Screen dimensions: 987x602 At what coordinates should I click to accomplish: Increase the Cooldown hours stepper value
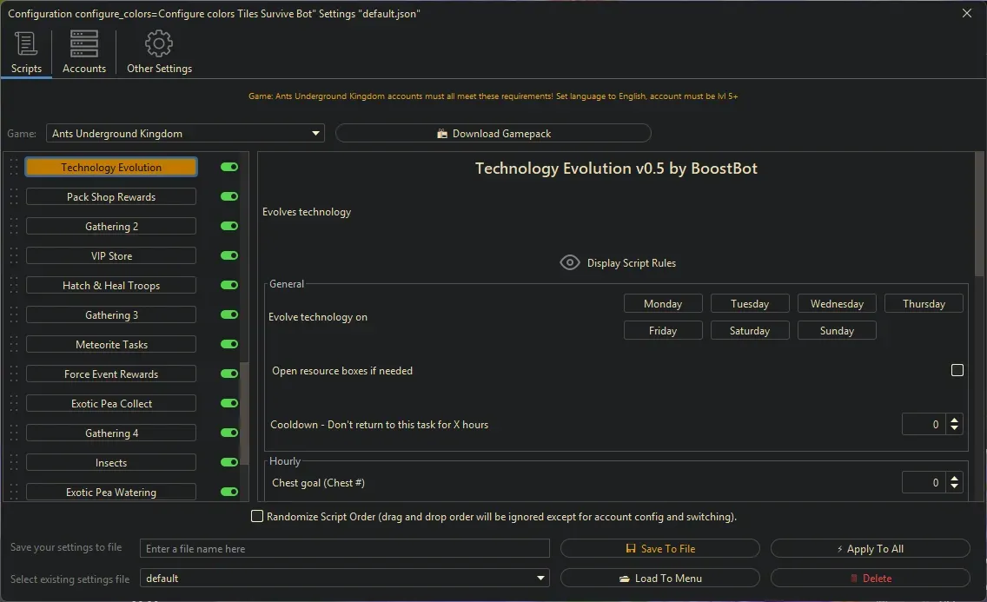pyautogui.click(x=955, y=420)
